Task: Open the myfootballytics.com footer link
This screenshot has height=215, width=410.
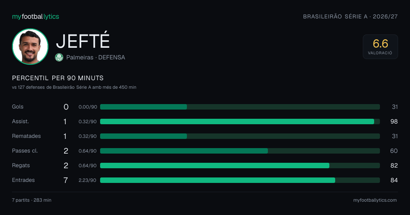Action: [375, 200]
